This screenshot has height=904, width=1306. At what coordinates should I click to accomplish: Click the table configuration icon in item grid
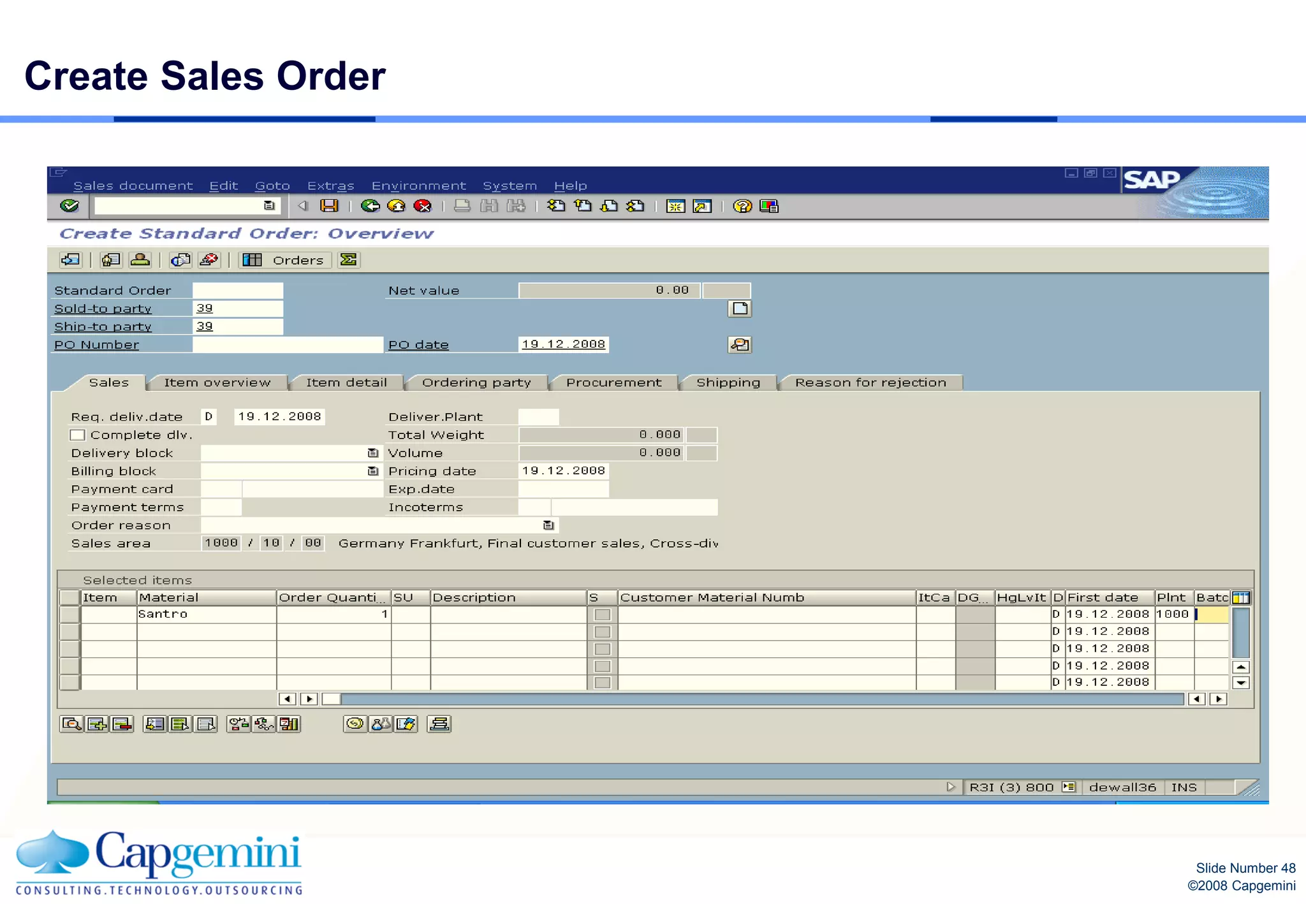(1241, 598)
